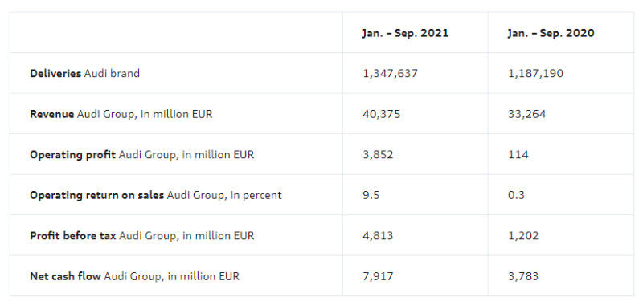Click the Jan. – Sep. 2021 column header

(x=405, y=33)
